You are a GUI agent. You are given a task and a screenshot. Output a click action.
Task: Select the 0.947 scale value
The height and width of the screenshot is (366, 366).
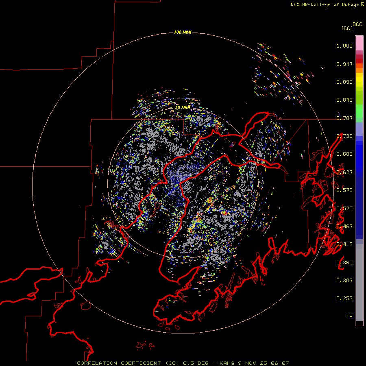344,64
